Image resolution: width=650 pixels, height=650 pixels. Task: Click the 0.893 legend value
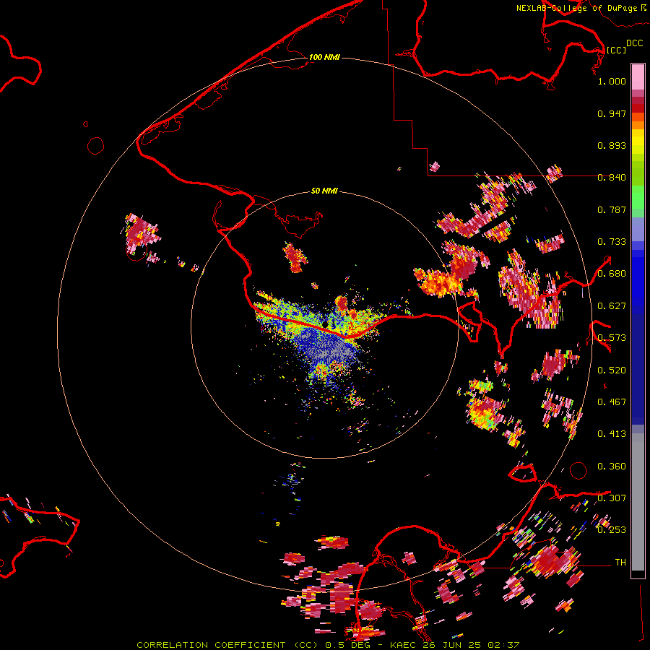tap(612, 145)
